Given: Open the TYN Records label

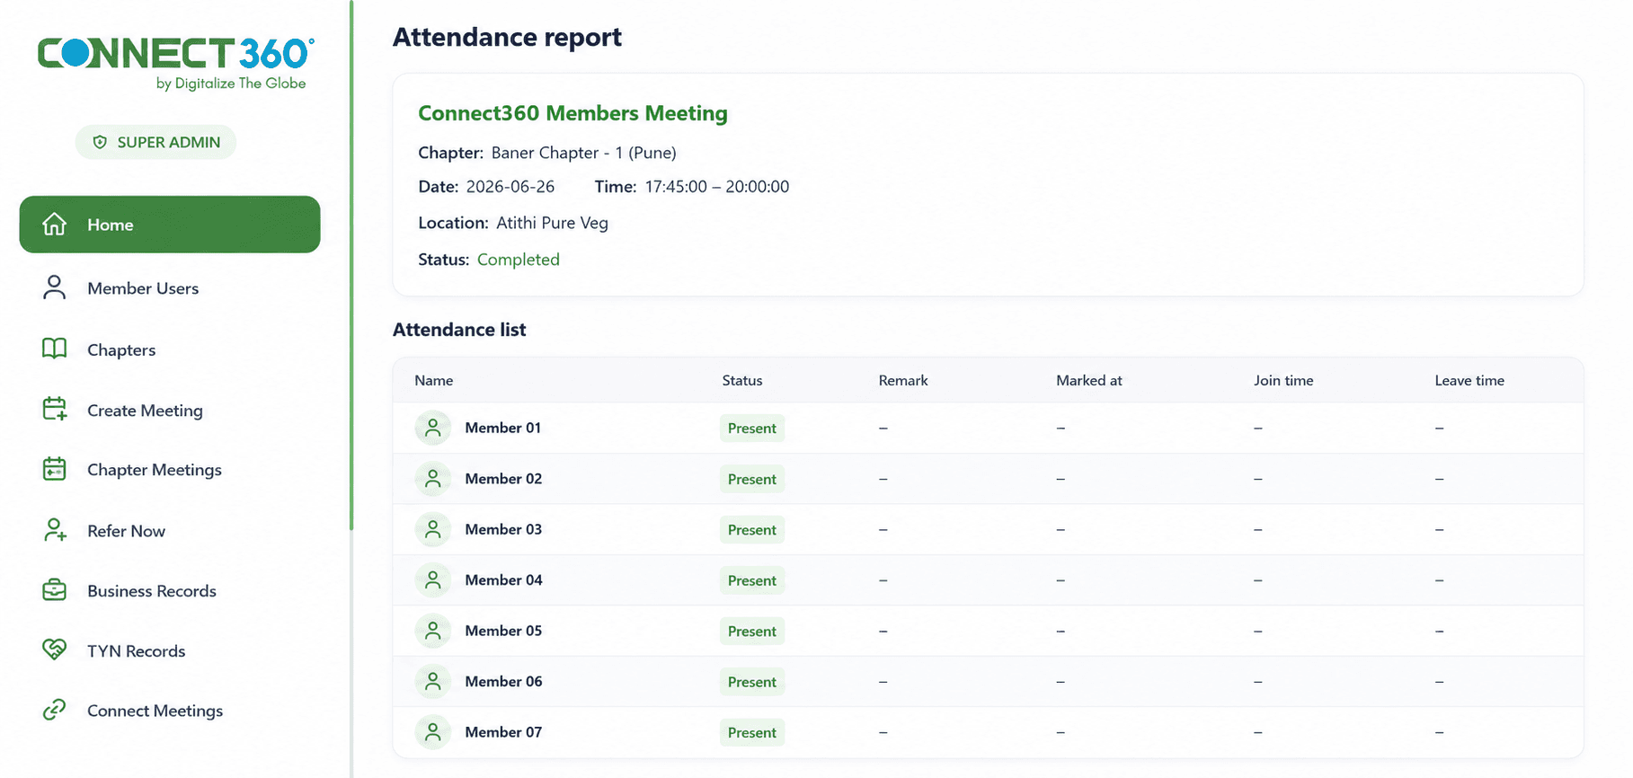Looking at the screenshot, I should click(137, 651).
